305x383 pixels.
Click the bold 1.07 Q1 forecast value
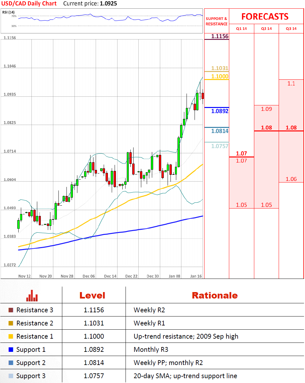[x=241, y=153]
